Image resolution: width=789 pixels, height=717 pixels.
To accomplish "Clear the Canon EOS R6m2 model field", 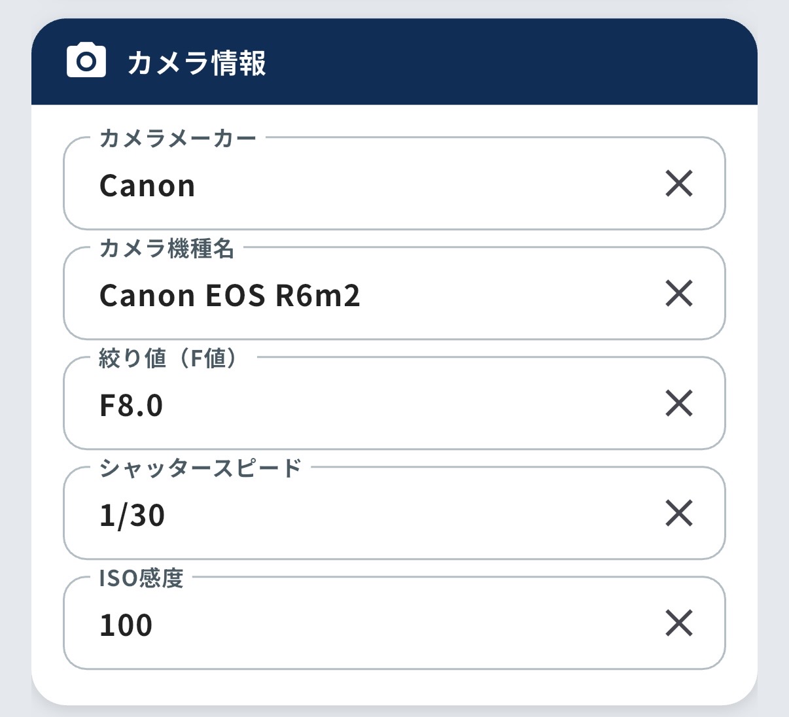I will tap(680, 294).
